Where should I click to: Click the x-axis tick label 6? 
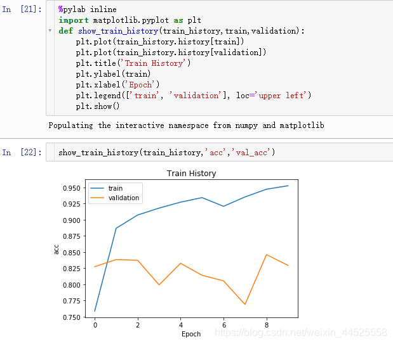[224, 325]
